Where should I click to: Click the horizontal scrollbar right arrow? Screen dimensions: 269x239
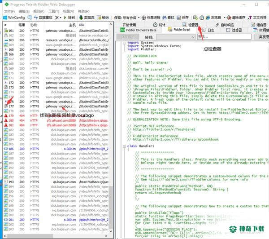[x=106, y=236]
